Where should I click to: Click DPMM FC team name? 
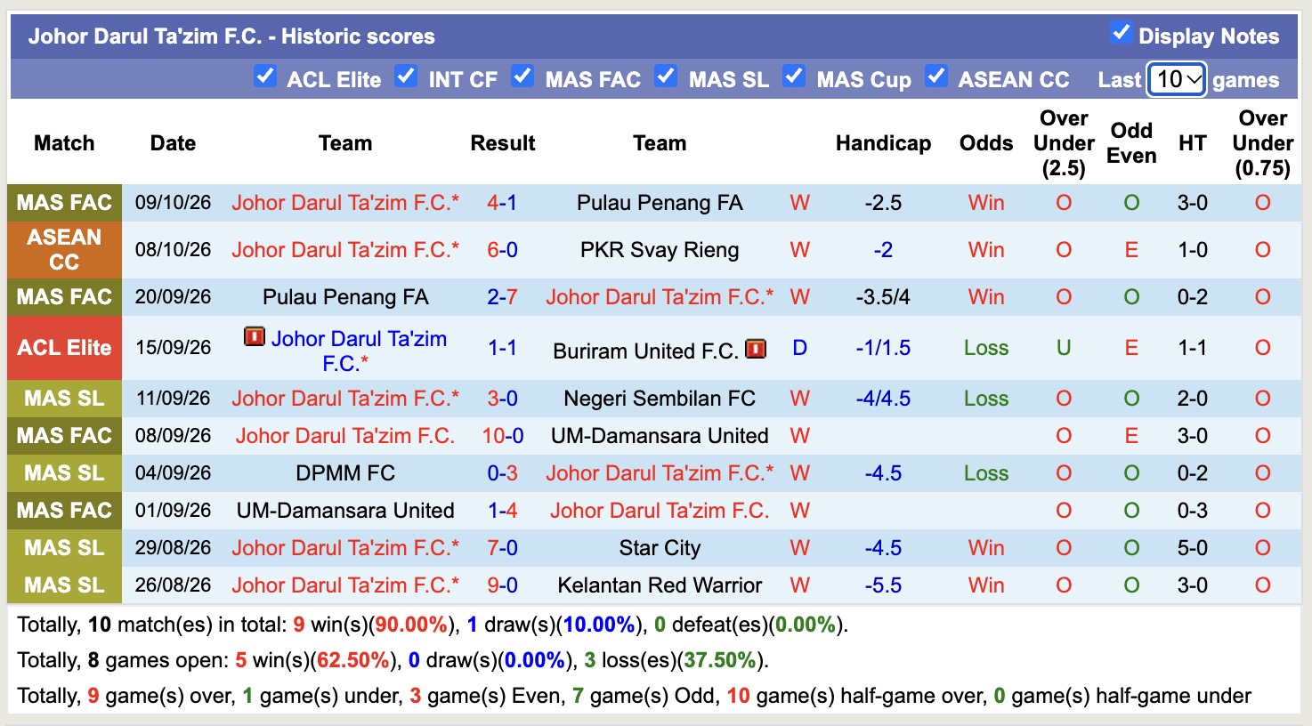[345, 473]
